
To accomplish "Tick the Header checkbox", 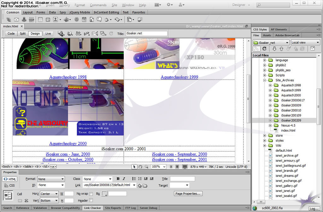I will click(91, 200).
